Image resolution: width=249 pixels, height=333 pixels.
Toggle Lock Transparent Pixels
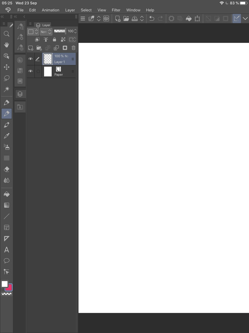(63, 39)
